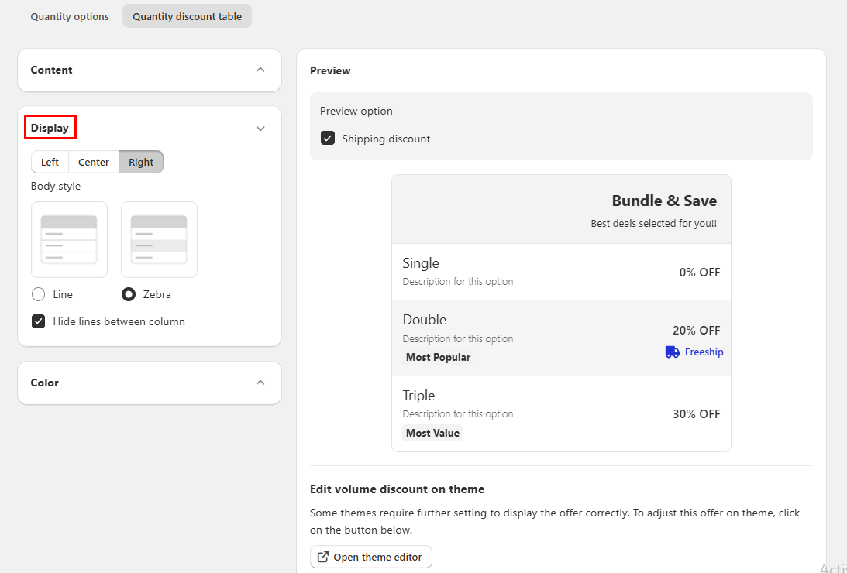This screenshot has height=573, width=847.
Task: Click the Most Value badge
Action: (x=432, y=433)
